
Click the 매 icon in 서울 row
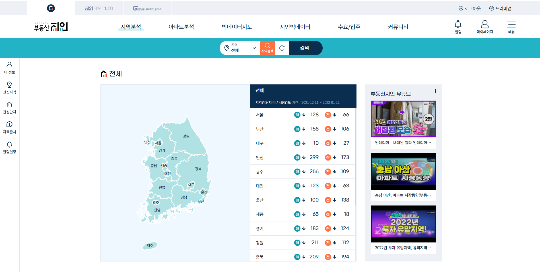(x=297, y=115)
